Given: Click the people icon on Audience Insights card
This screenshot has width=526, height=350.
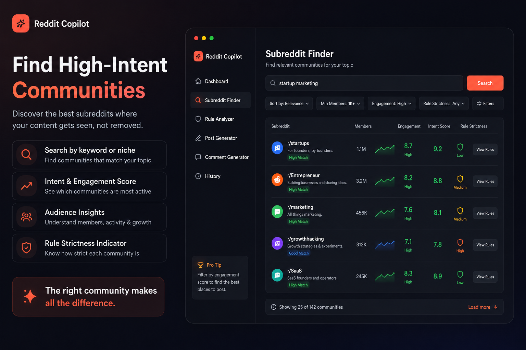Looking at the screenshot, I should (26, 217).
